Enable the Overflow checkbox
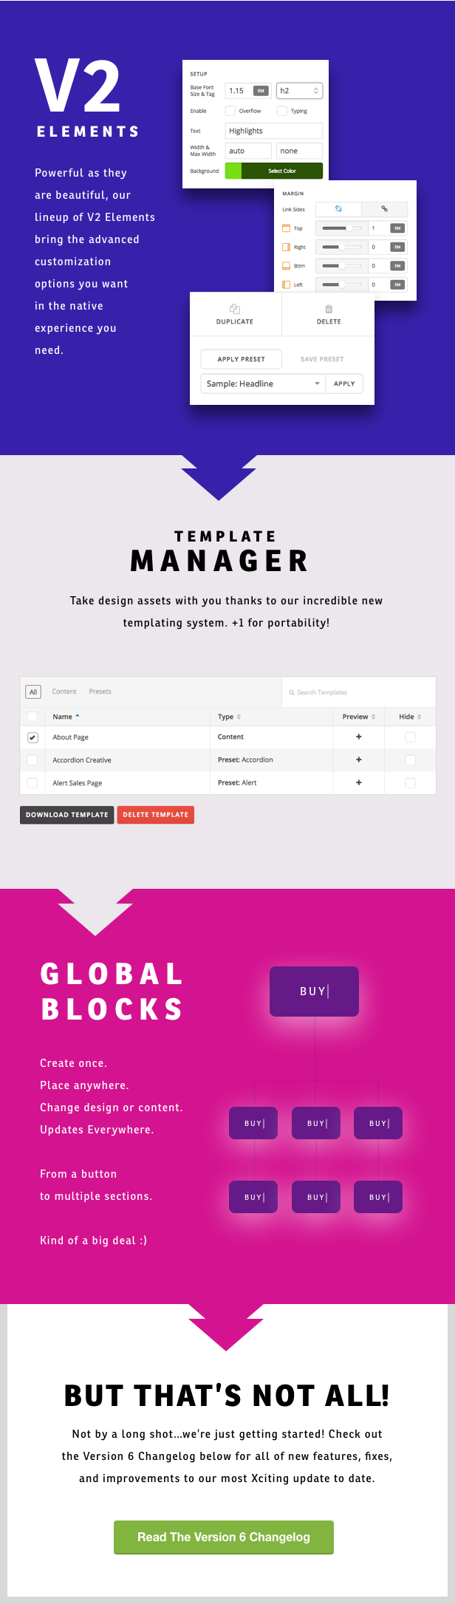The height and width of the screenshot is (1604, 455). pyautogui.click(x=230, y=111)
